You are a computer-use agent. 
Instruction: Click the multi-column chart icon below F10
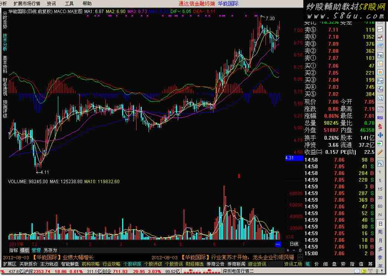(x=380, y=64)
